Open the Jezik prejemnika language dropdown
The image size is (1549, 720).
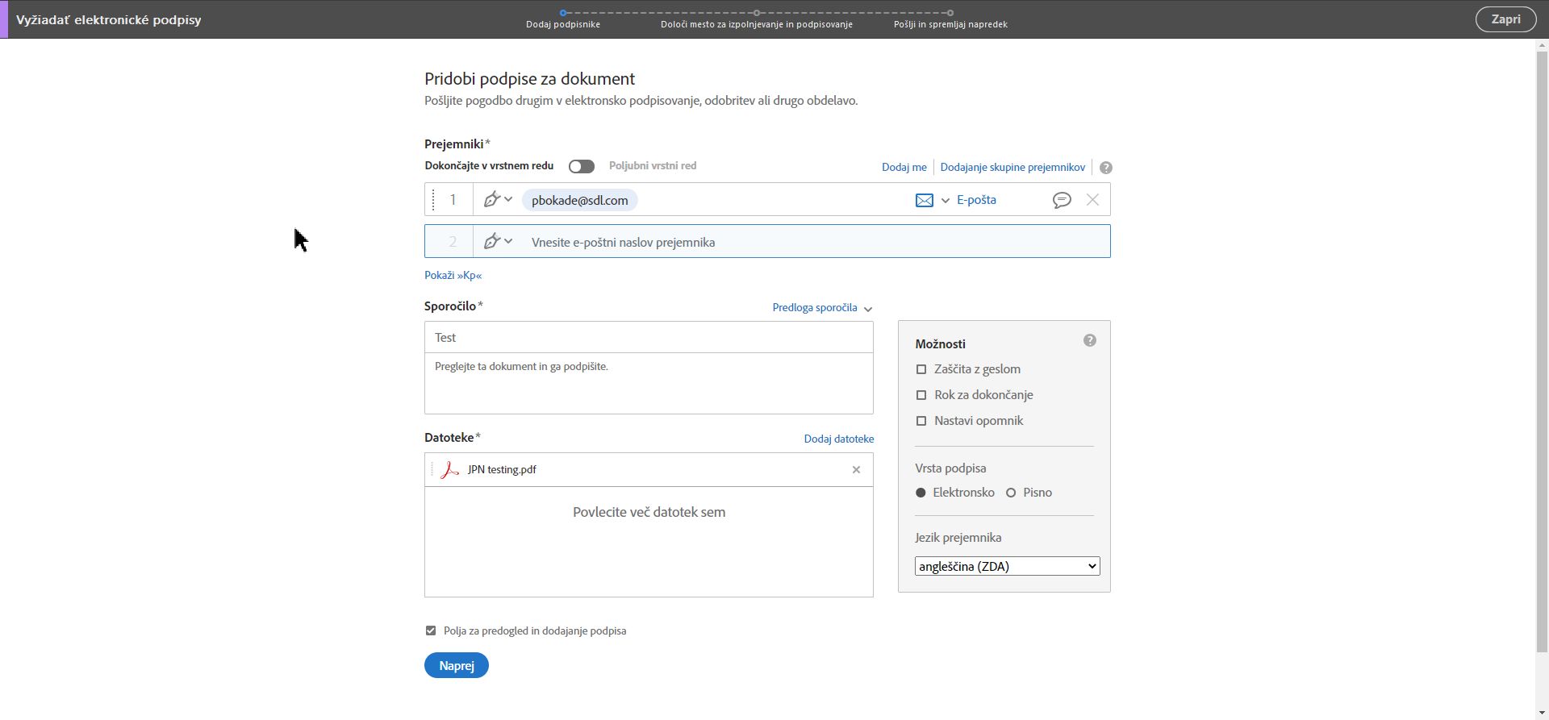tap(1007, 567)
